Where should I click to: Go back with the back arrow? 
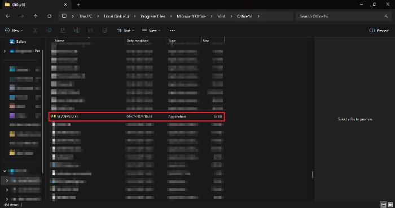pyautogui.click(x=8, y=16)
